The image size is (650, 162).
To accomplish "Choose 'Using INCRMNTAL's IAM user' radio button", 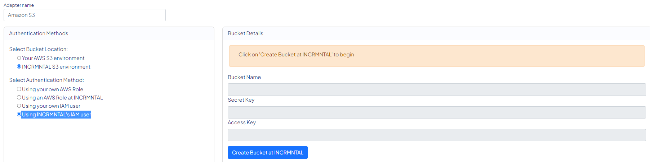I will click(x=19, y=114).
